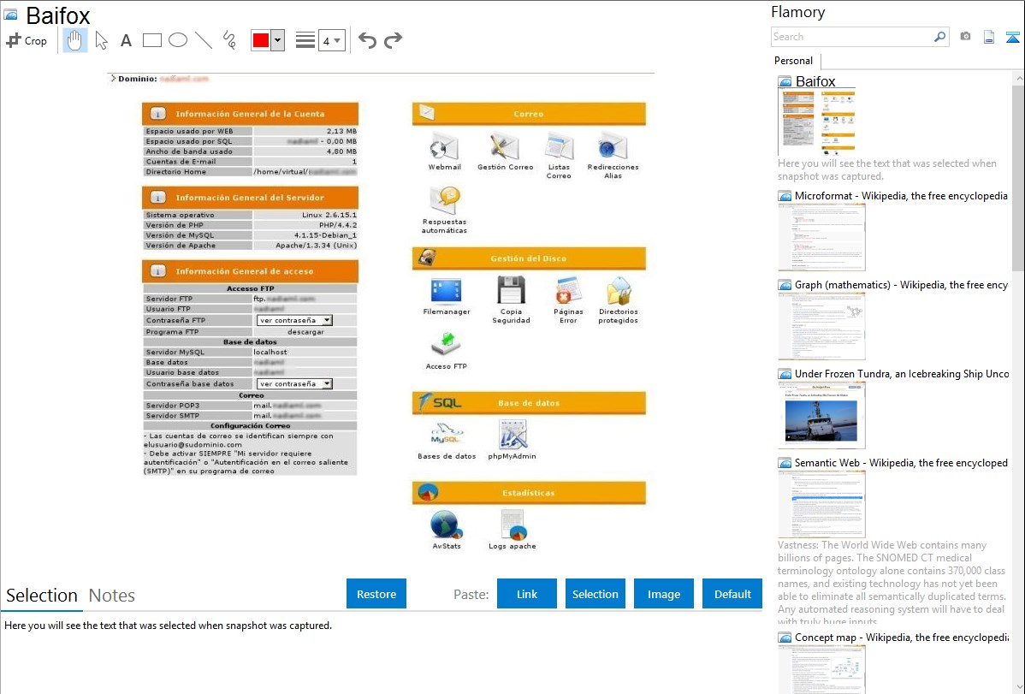This screenshot has width=1025, height=694.
Task: Focus the Flamory Search field
Action: (852, 37)
